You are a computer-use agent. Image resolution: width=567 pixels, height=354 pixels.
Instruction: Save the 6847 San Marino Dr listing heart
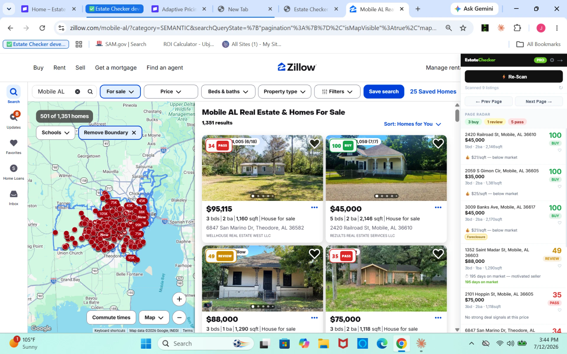coord(315,143)
